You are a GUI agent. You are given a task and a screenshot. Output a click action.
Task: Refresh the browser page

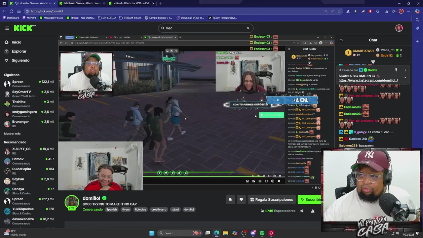[x=11, y=11]
